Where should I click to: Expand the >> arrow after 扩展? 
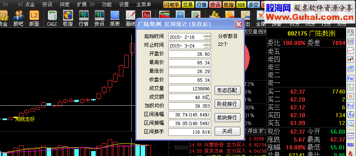(x=92, y=4)
